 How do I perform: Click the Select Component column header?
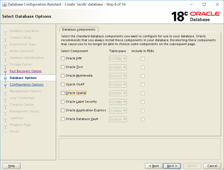pyautogui.click(x=74, y=51)
